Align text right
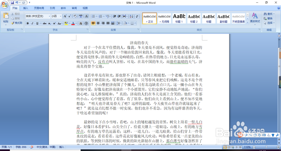Screen dimensions: 281x151 coord(103,23)
